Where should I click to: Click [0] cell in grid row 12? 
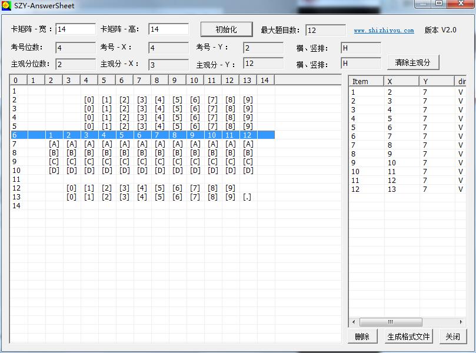click(x=71, y=188)
